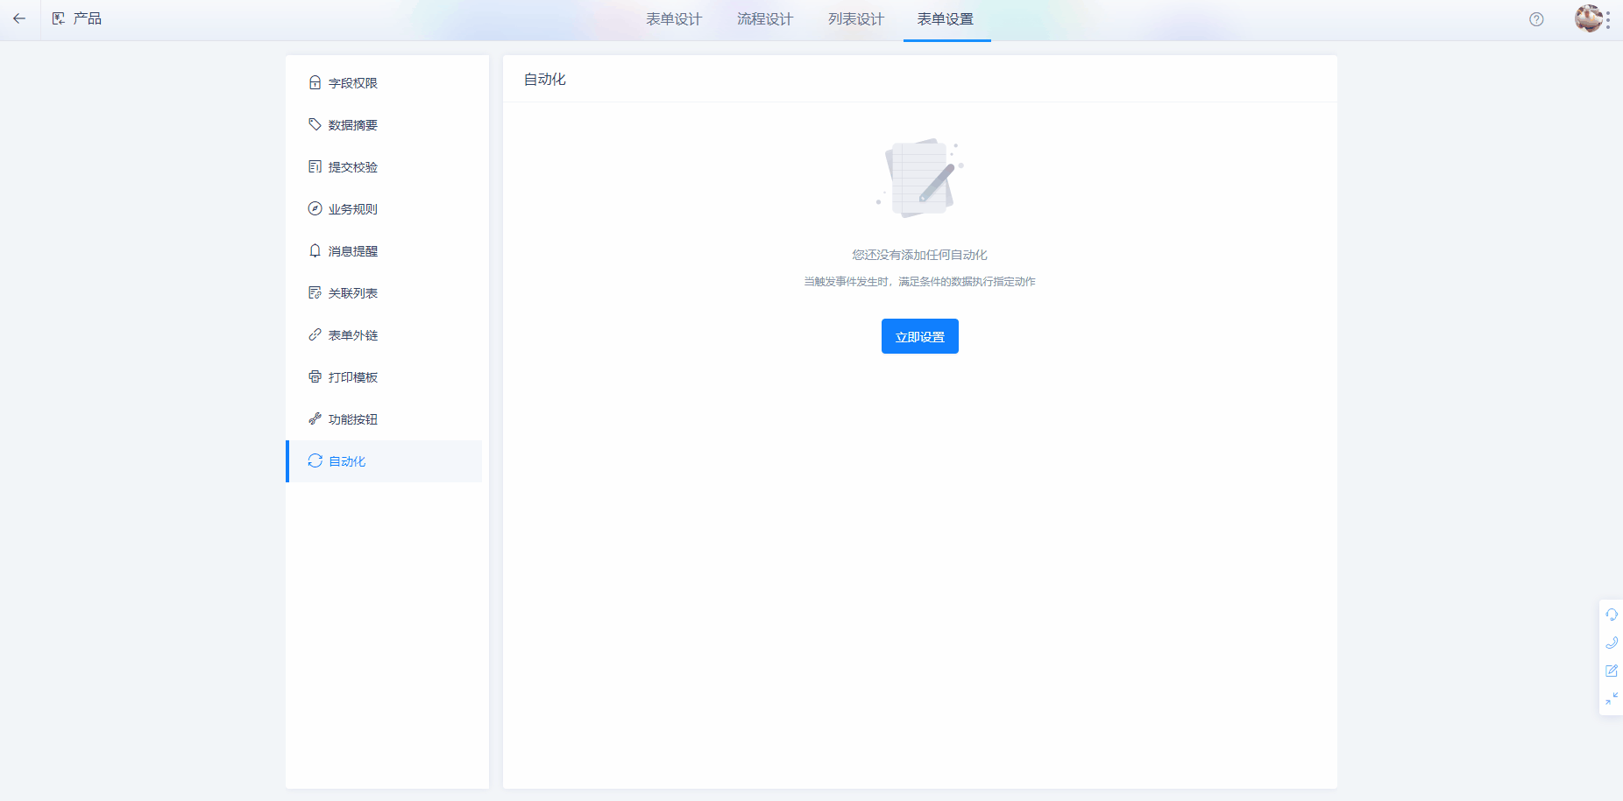
Task: Open 消息提醒 settings
Action: [x=384, y=251]
